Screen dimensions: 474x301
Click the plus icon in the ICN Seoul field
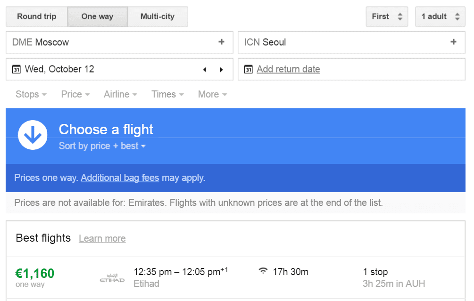(453, 42)
